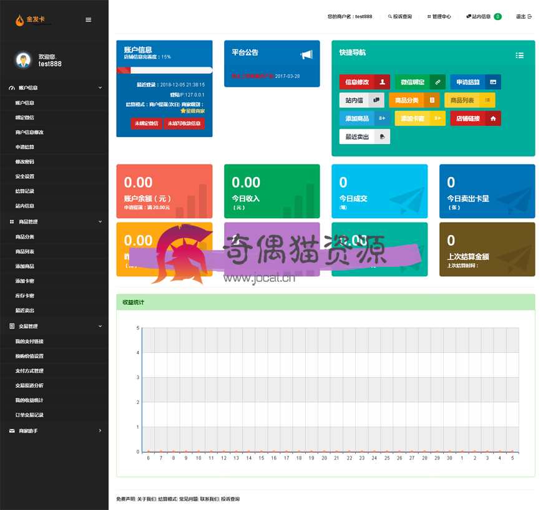This screenshot has height=510, width=543.
Task: Click the list icon on 快捷导航 panel
Action: pos(519,55)
